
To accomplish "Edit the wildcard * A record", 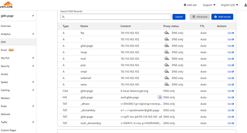I will pyautogui.click(x=231, y=39).
